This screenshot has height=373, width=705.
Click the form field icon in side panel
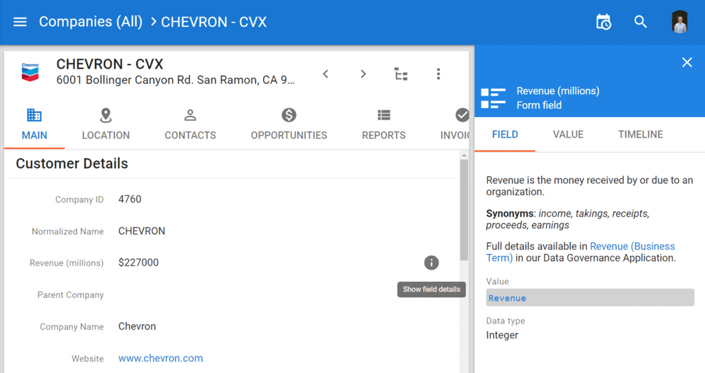click(493, 98)
